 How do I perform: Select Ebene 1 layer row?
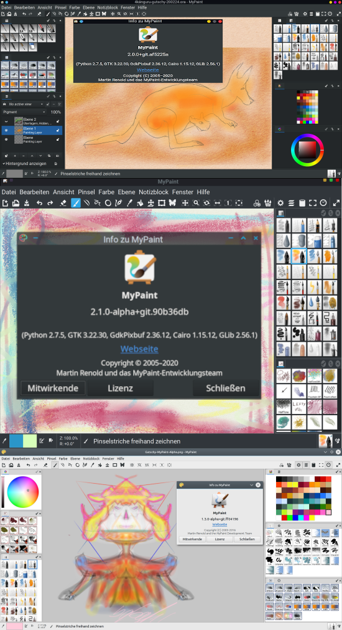coord(32,130)
